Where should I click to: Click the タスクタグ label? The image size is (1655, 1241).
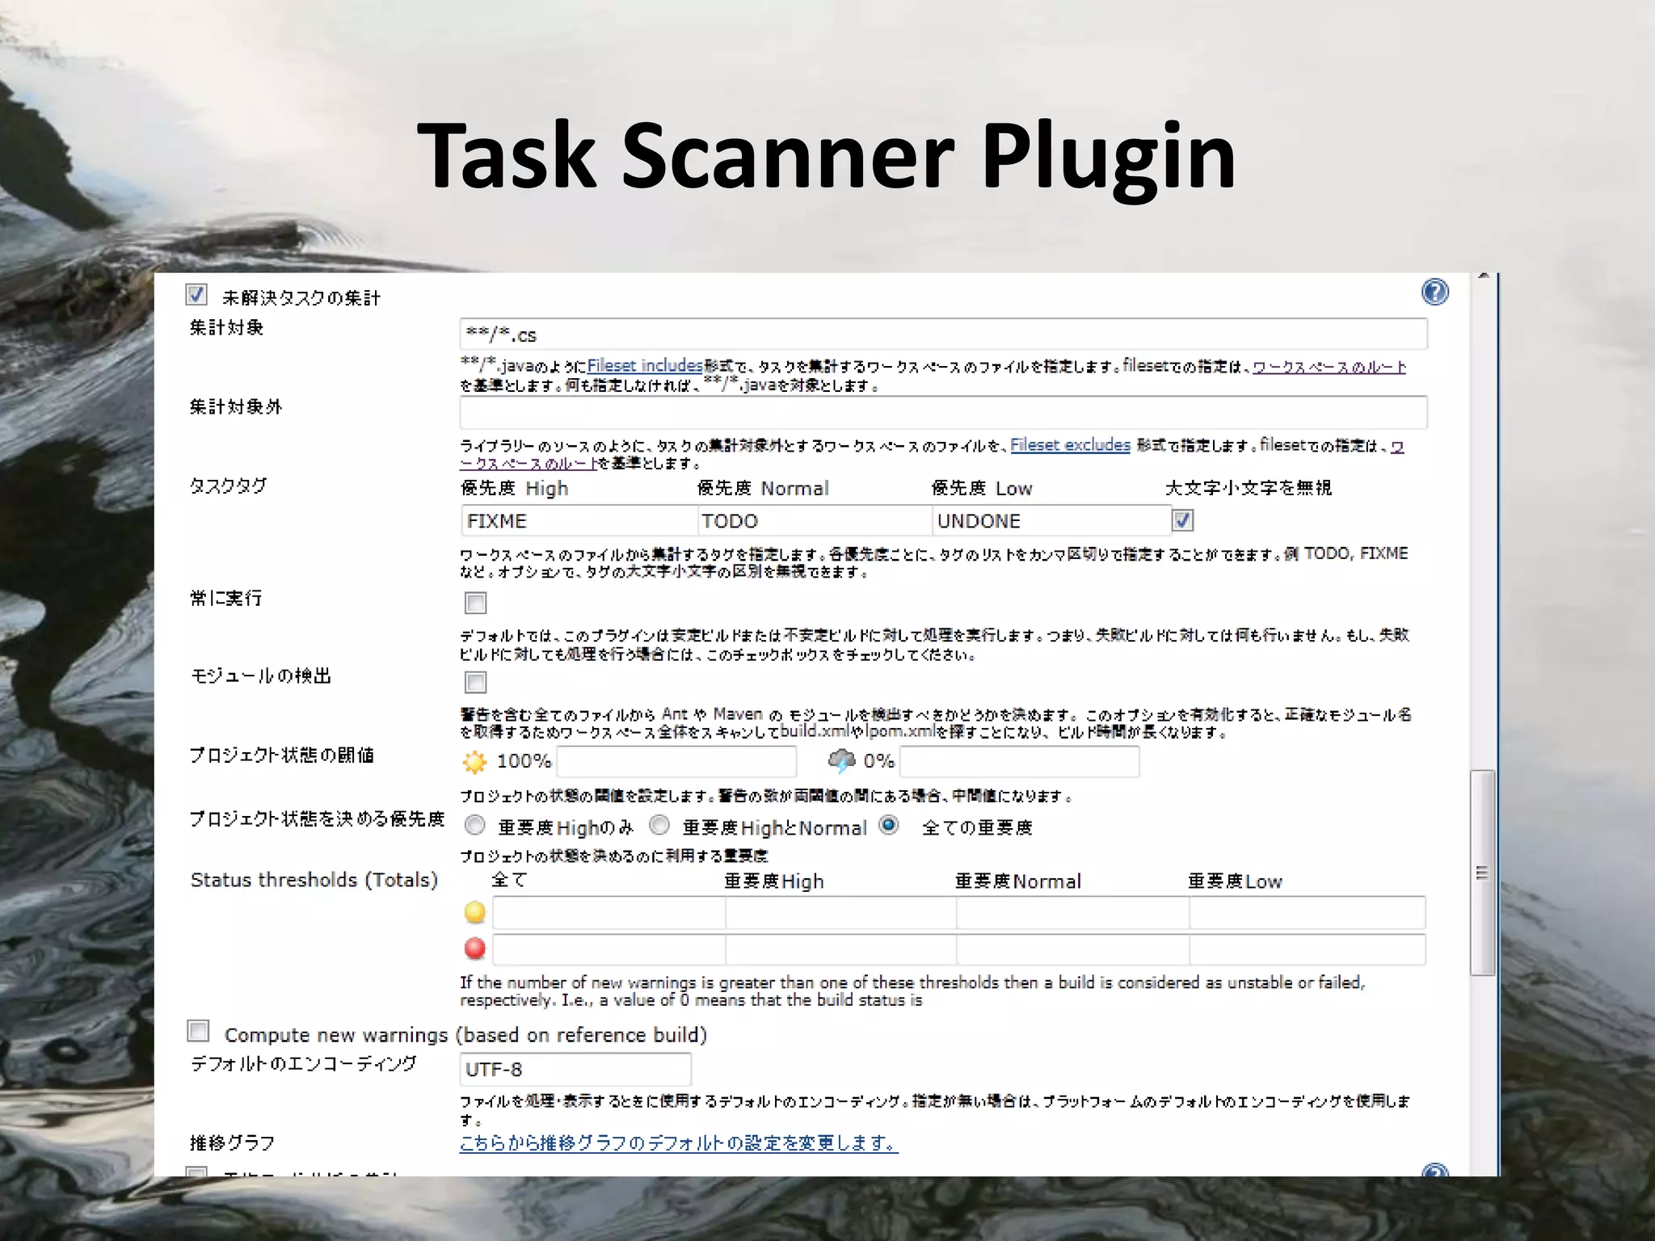pos(228,486)
